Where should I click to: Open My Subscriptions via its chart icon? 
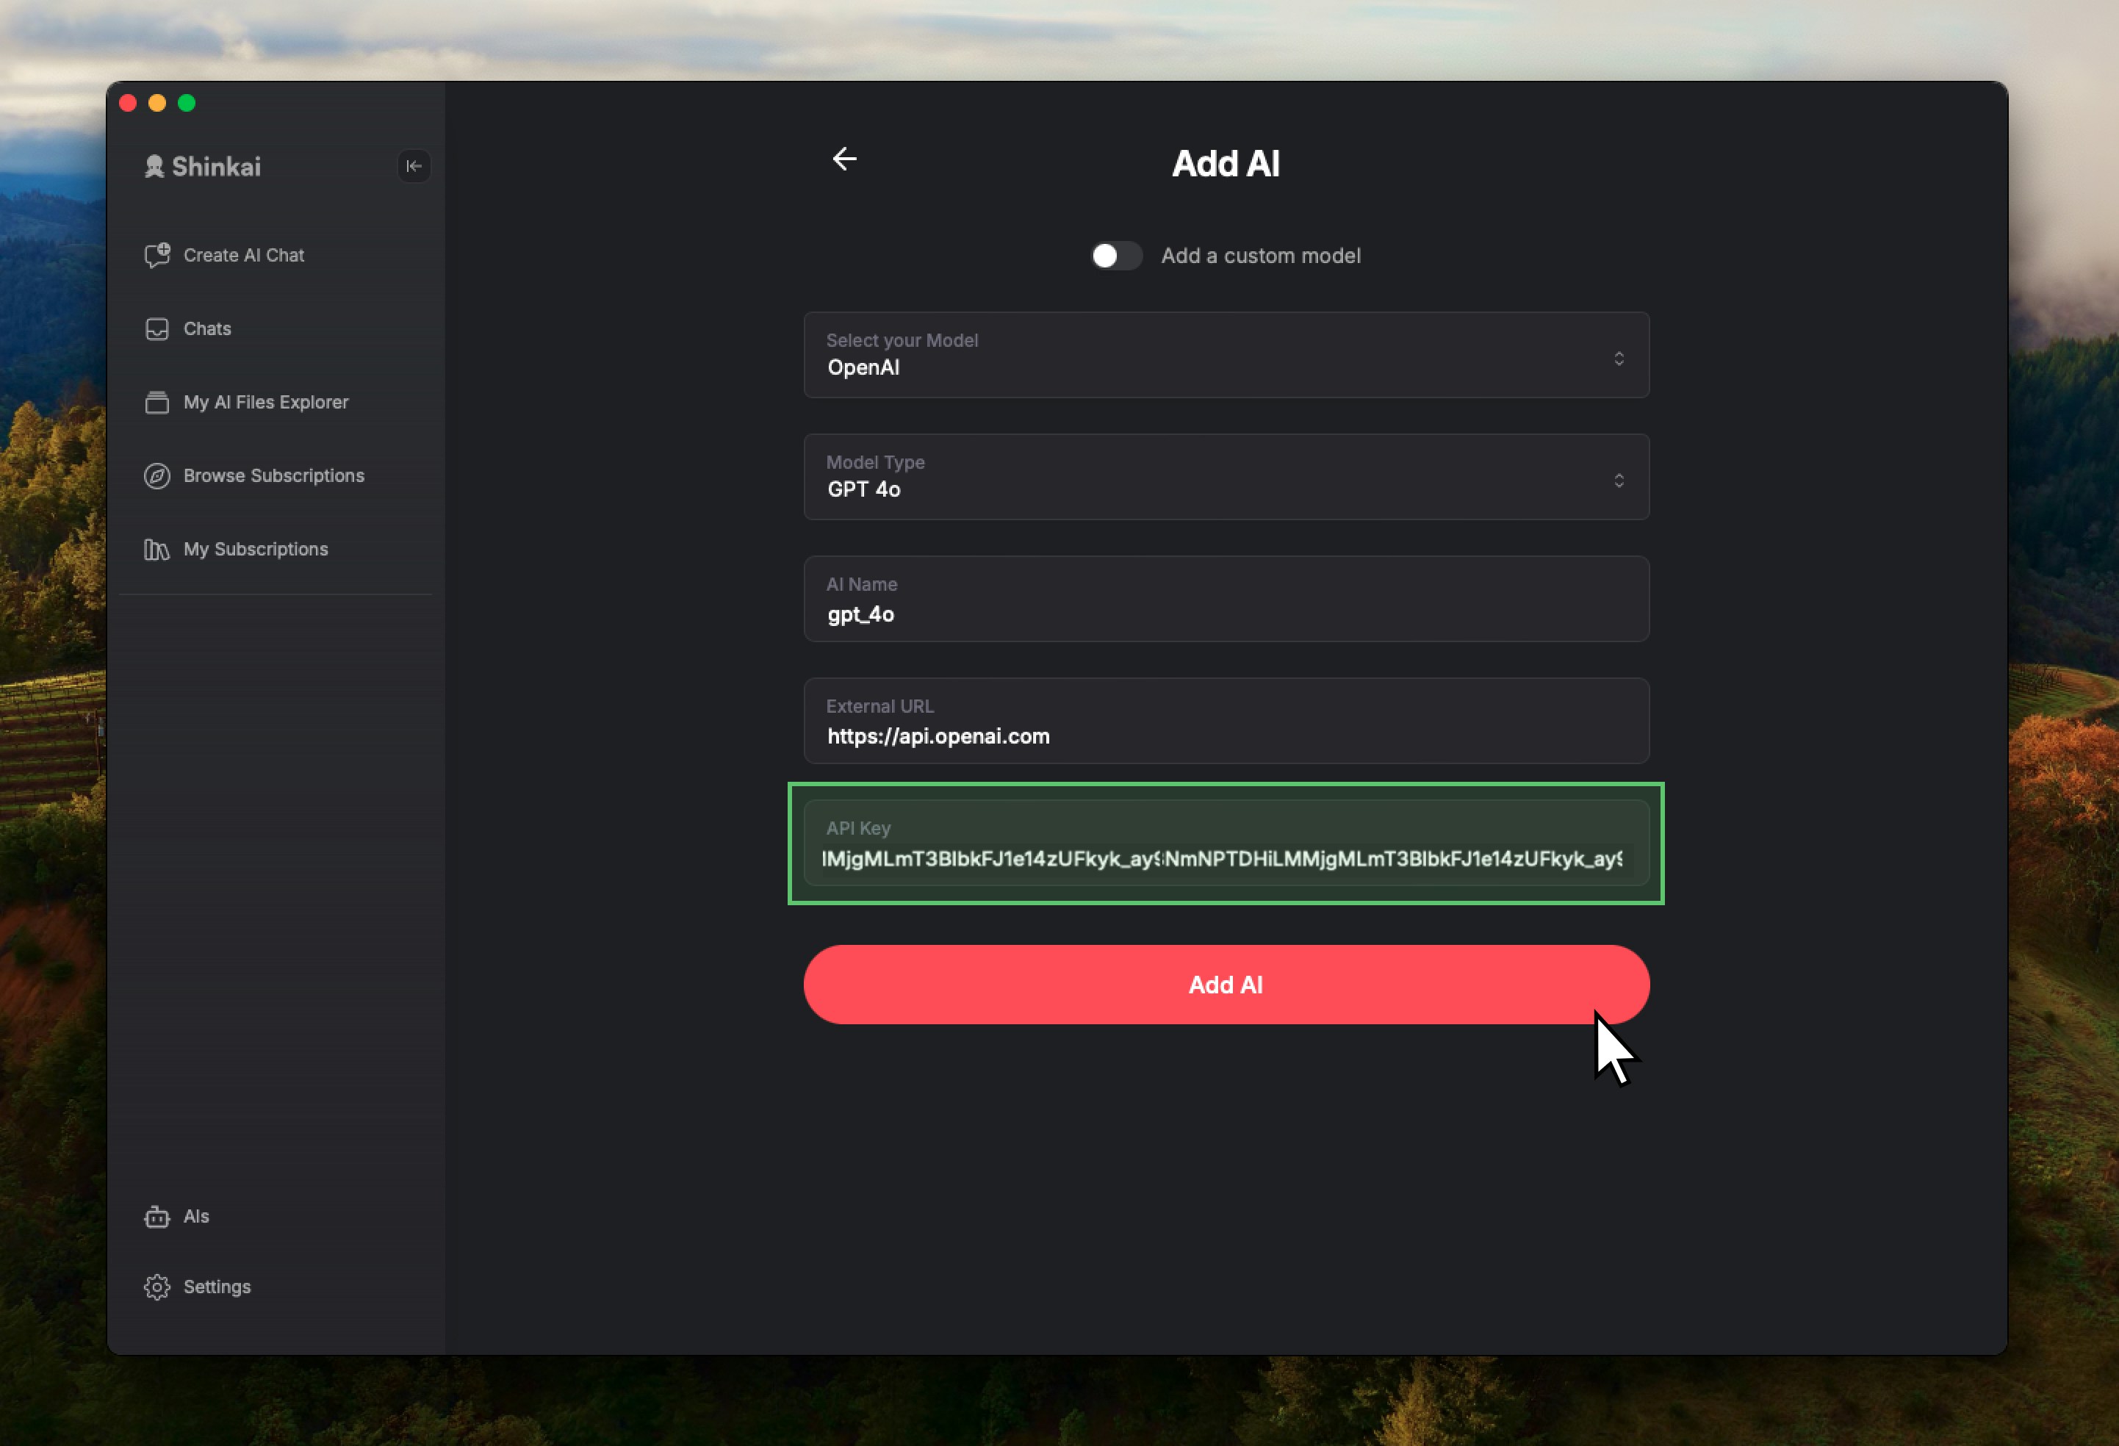[157, 549]
